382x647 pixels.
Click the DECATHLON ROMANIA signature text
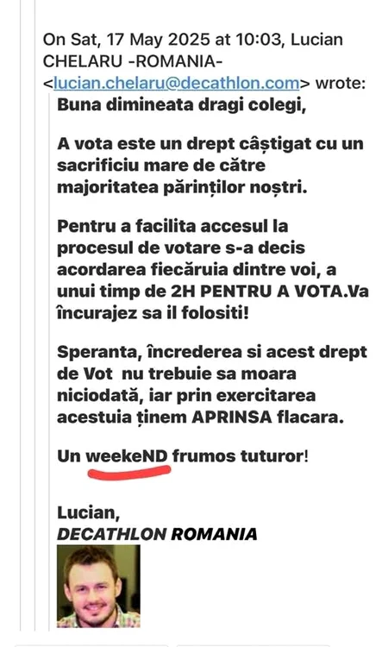(x=157, y=534)
